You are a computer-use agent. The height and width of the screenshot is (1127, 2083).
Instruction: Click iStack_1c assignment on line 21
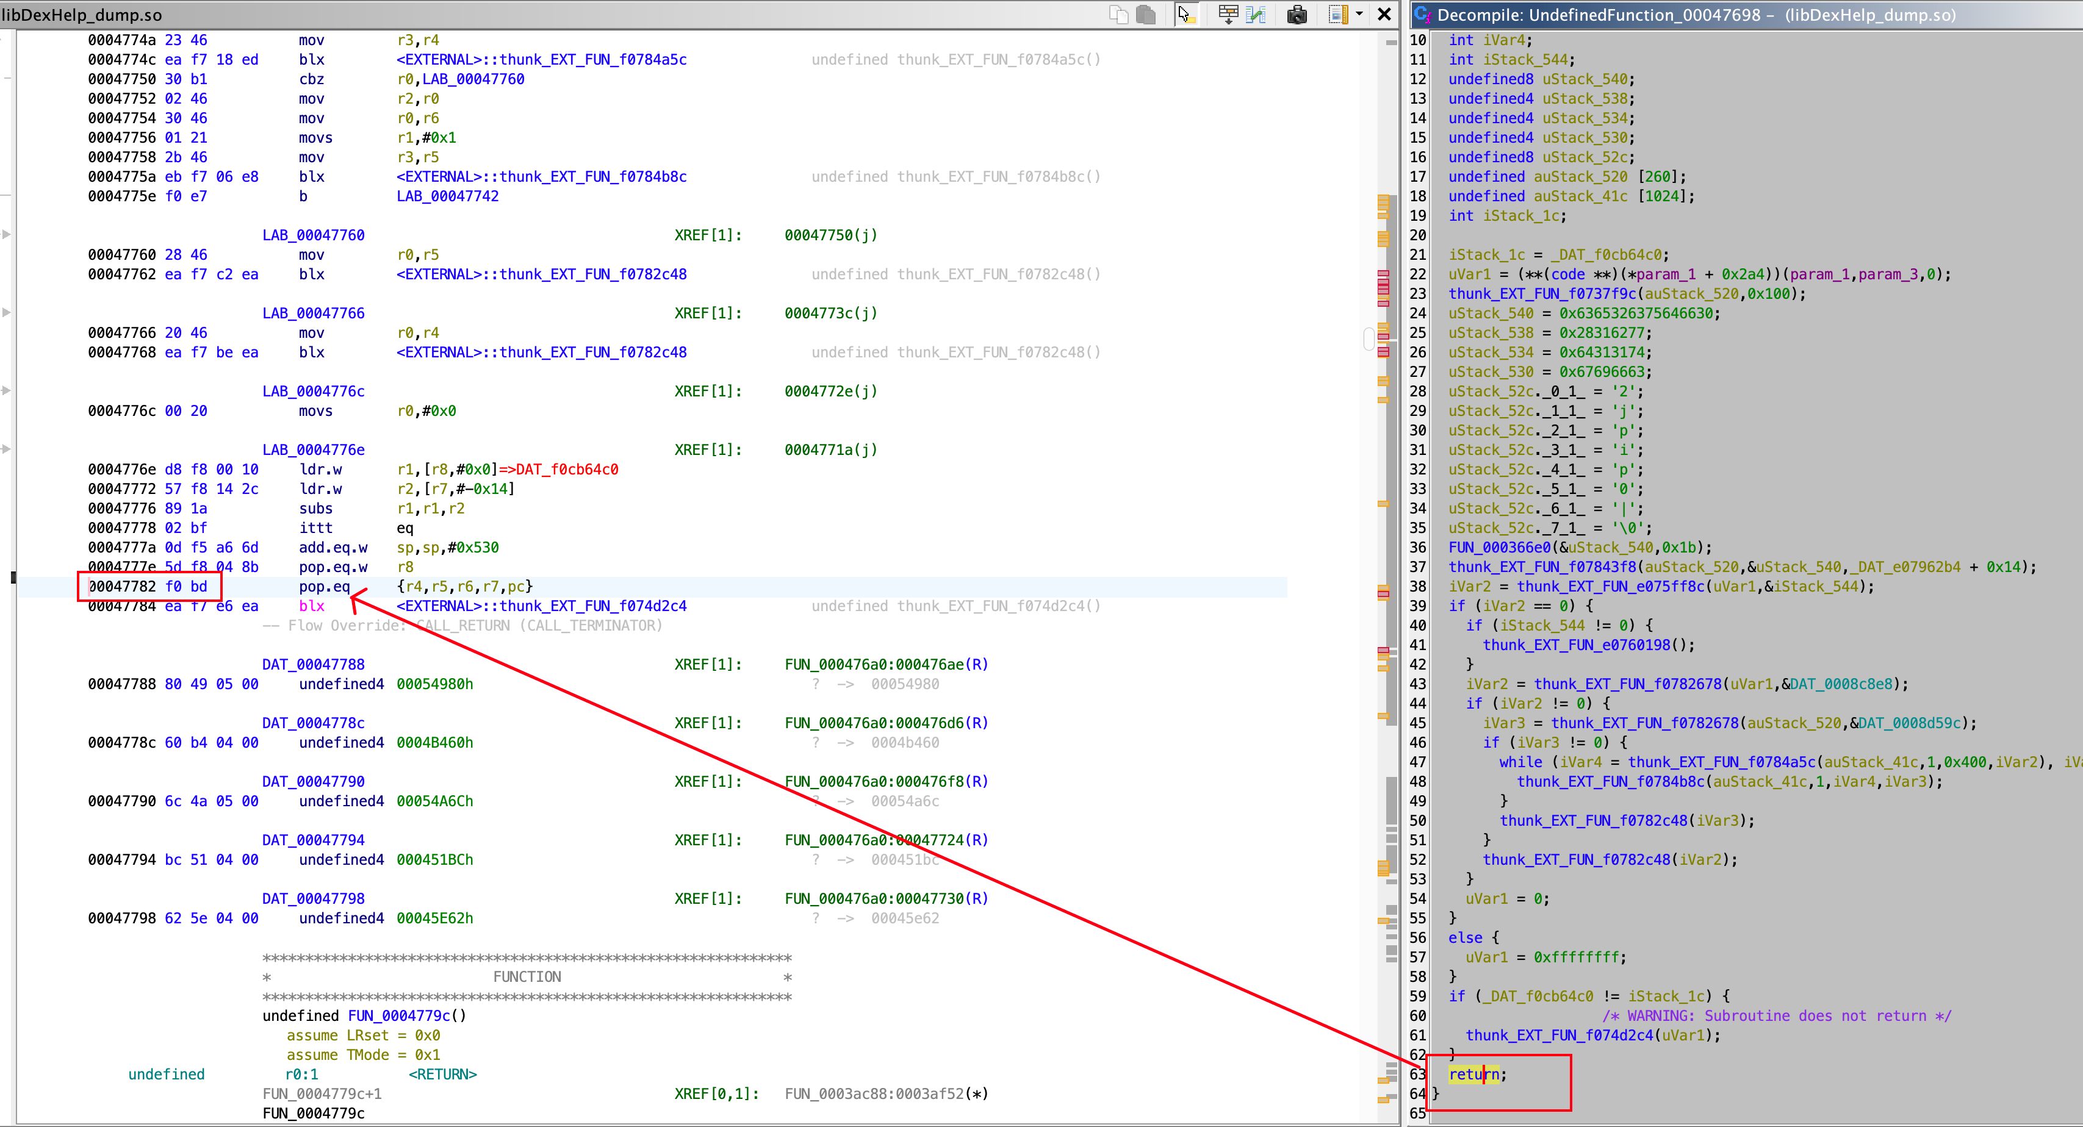click(x=1558, y=254)
